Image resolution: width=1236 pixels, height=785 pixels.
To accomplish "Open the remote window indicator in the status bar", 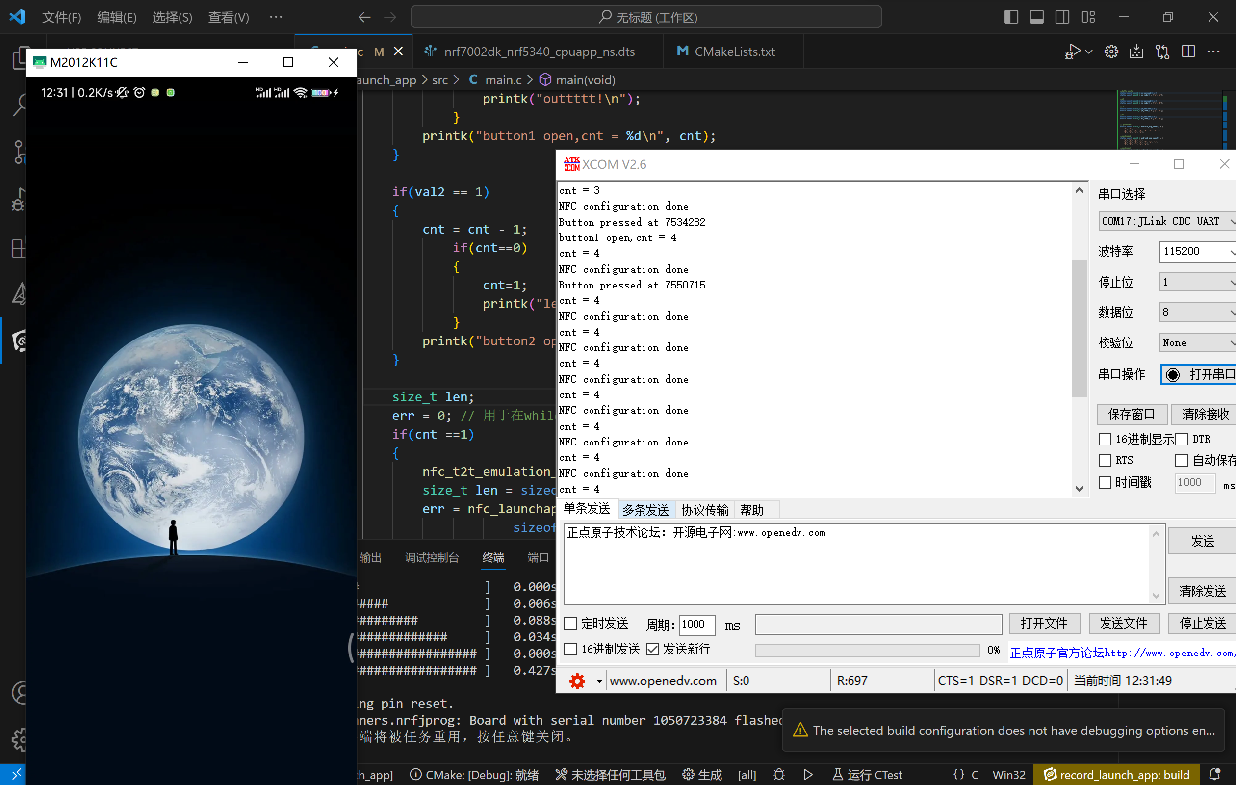I will pyautogui.click(x=13, y=774).
